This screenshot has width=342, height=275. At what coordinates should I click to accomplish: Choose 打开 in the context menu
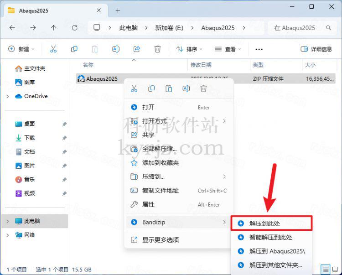click(179, 107)
